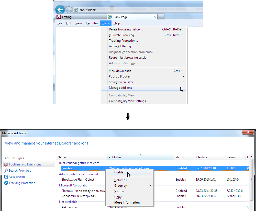The image size is (256, 211).
Task: Select Accelerators add-on type
Action: 17,177
